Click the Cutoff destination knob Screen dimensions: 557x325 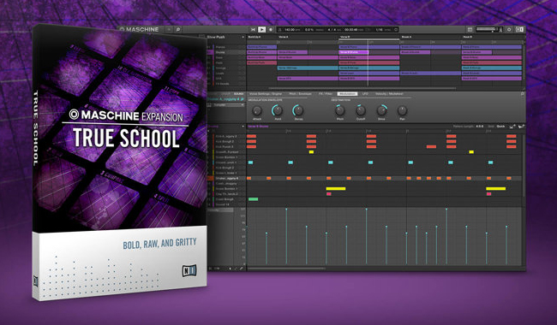[x=361, y=110]
